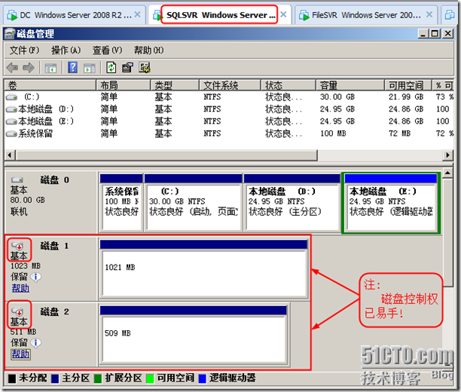
Task: Close the FileSVR Windows Server tab
Action: coord(429,14)
